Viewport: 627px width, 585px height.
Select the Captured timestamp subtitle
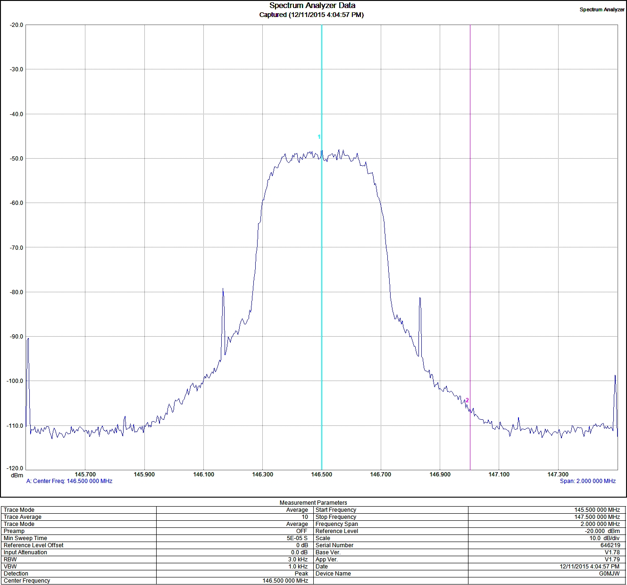(311, 15)
